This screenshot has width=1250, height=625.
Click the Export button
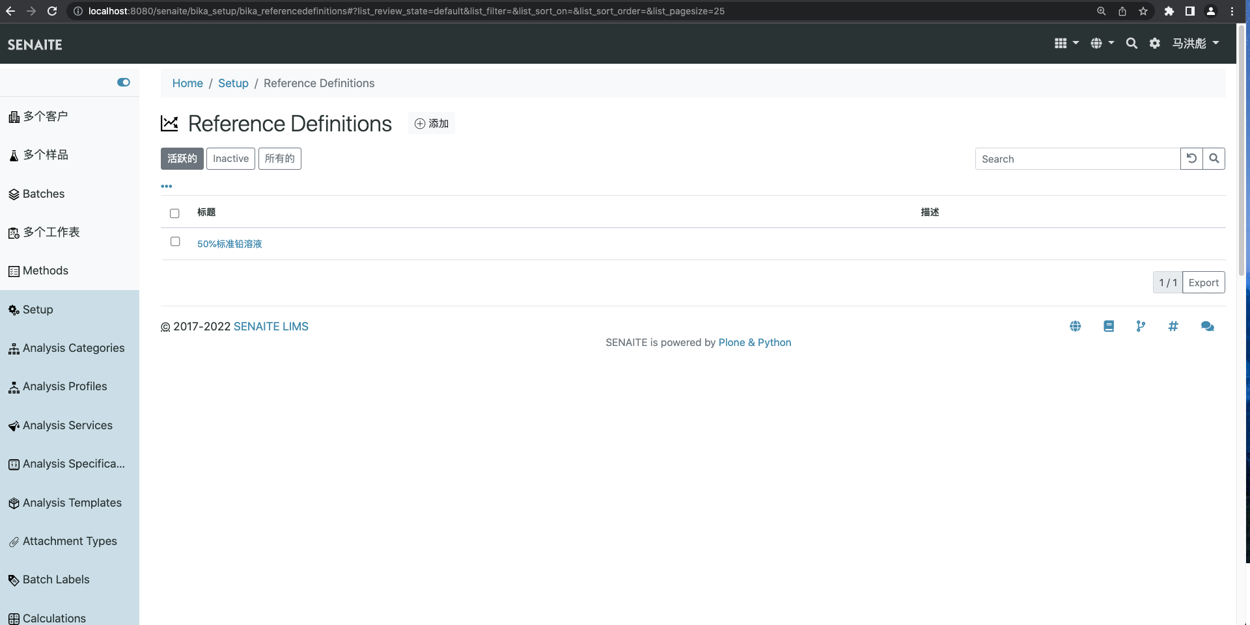coord(1204,282)
